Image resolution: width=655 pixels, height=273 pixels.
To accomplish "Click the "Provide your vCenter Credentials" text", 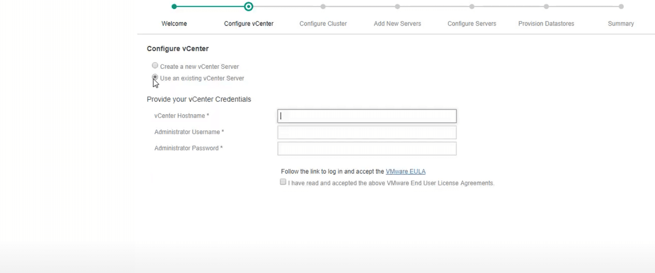I will pyautogui.click(x=199, y=99).
